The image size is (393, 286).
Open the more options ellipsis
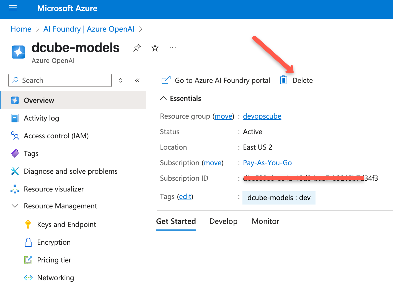pyautogui.click(x=173, y=48)
